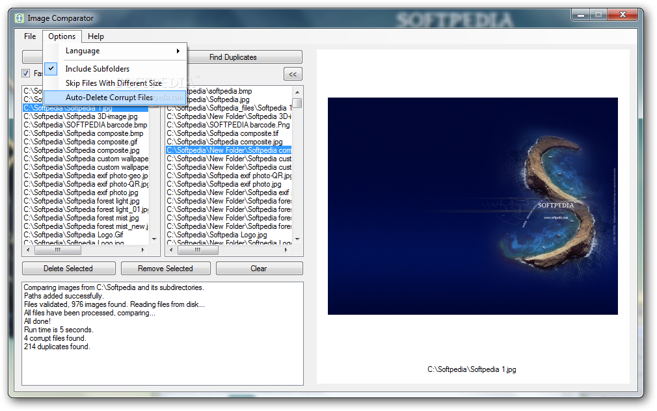Select Softpedia forest light_01 in left list

[86, 209]
